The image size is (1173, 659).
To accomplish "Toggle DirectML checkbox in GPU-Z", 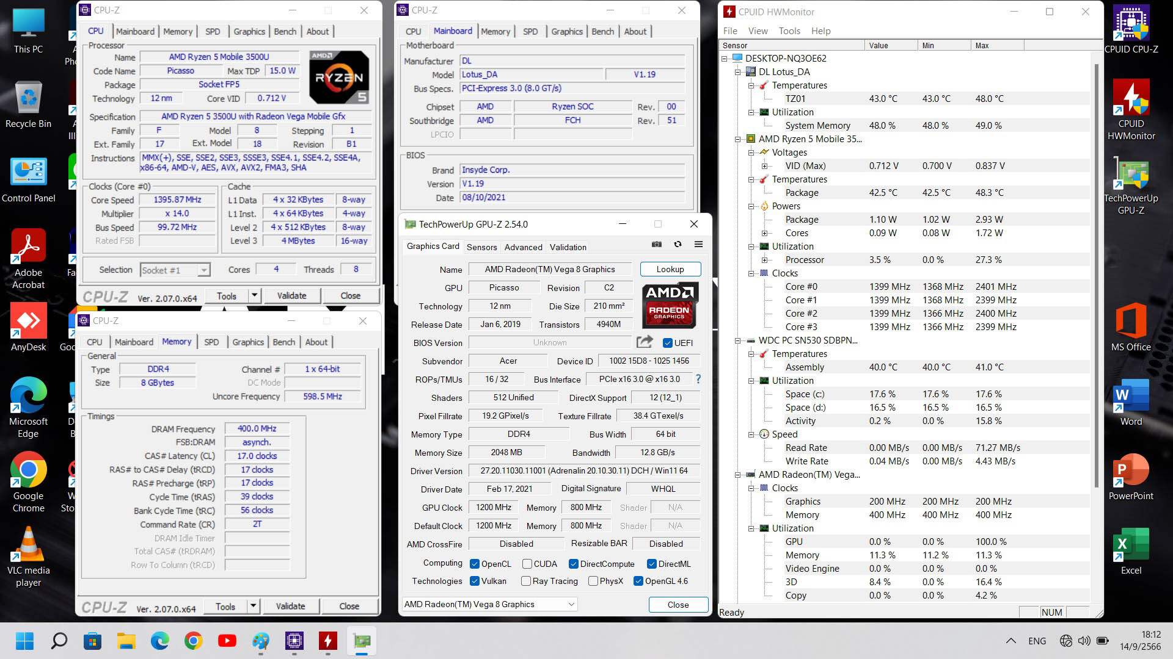I will (652, 564).
